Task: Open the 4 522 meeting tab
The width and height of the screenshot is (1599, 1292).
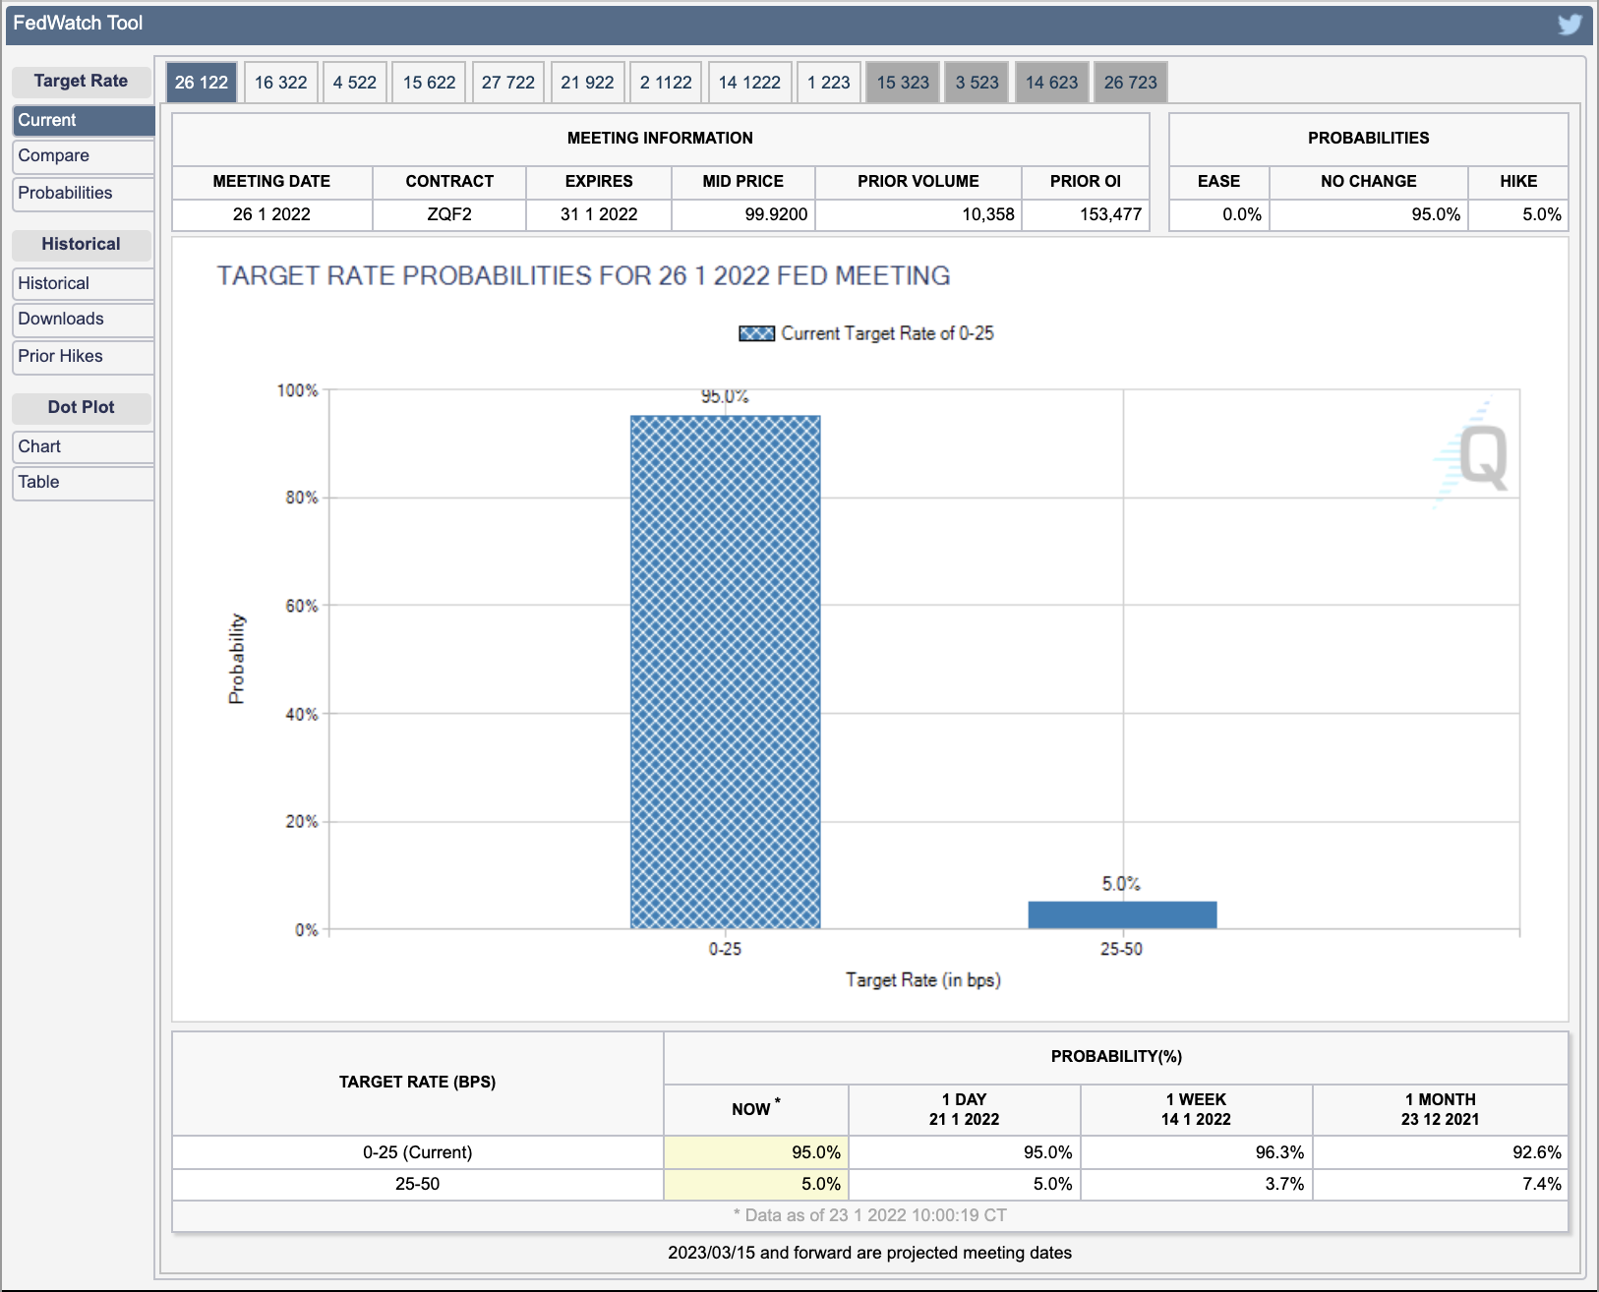Action: coord(355,83)
